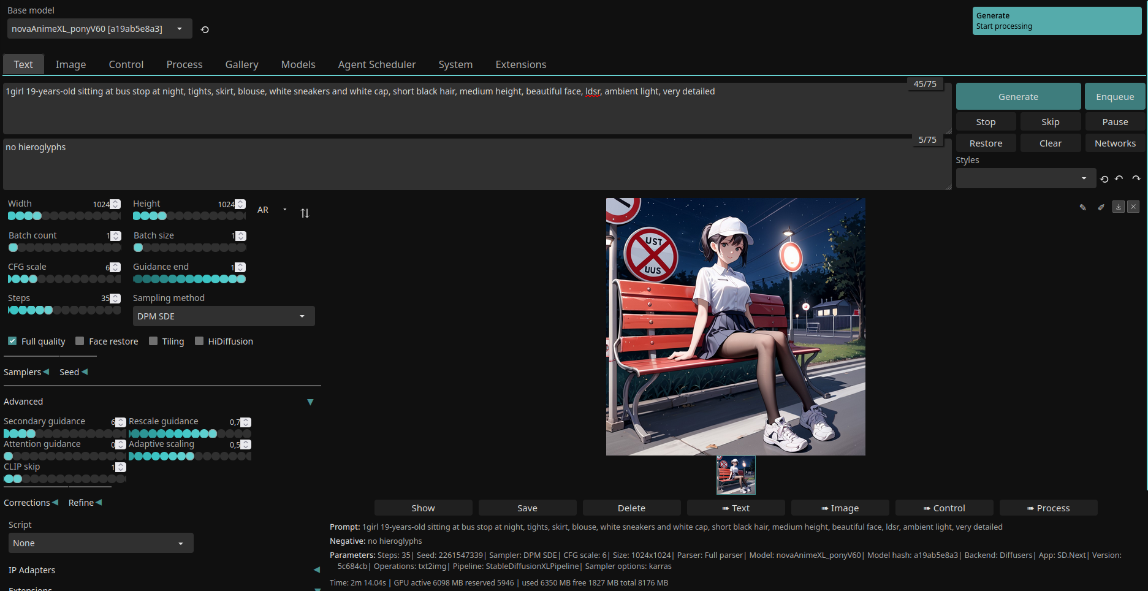Viewport: 1148px width, 591px height.
Task: Click the Save button under the image
Action: 527,508
